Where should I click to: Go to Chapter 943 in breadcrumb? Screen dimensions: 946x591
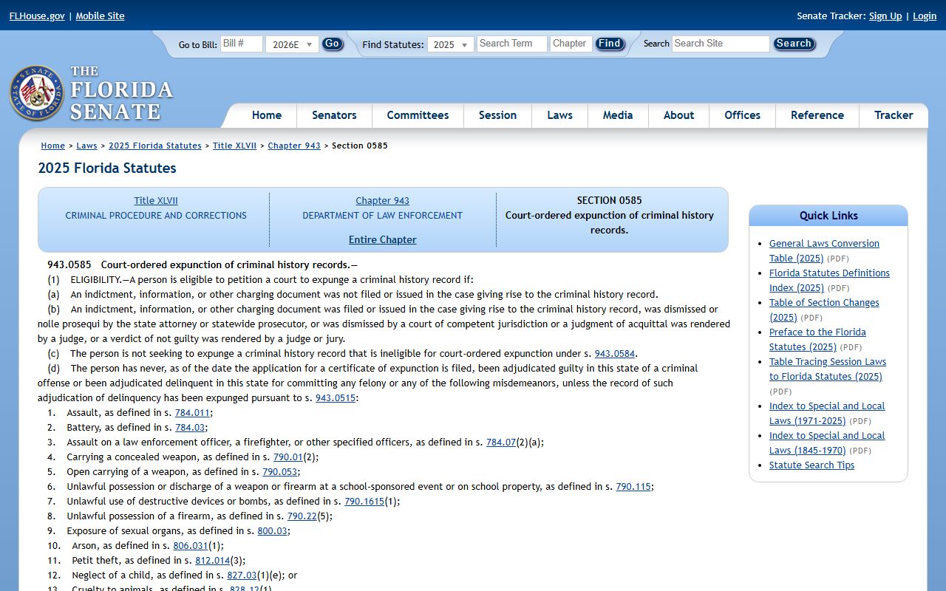tap(294, 146)
